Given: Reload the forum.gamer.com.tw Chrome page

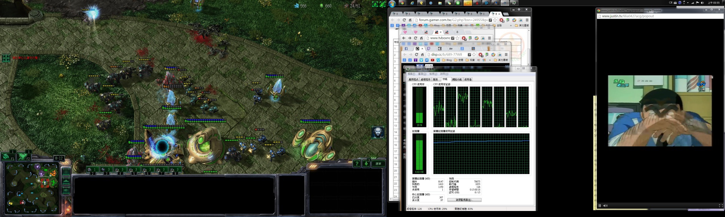Looking at the screenshot, I should point(404,20).
